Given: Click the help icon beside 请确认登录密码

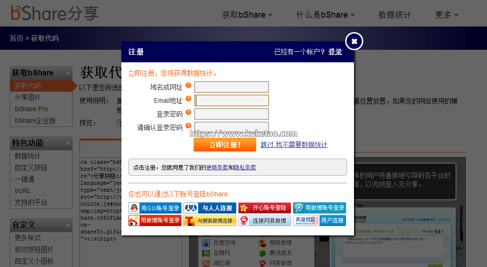Looking at the screenshot, I should tap(188, 126).
